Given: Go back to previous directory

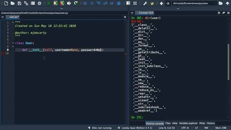Looking at the screenshot, I should click(161, 3).
